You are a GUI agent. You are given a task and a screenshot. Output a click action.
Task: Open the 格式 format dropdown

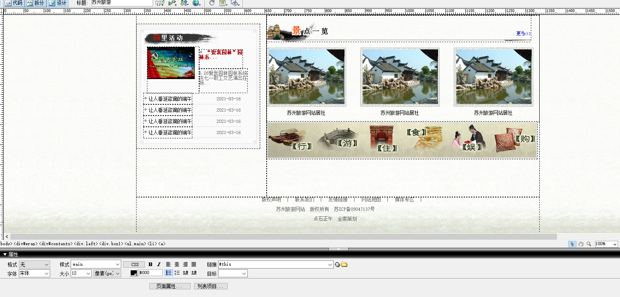[x=35, y=264]
